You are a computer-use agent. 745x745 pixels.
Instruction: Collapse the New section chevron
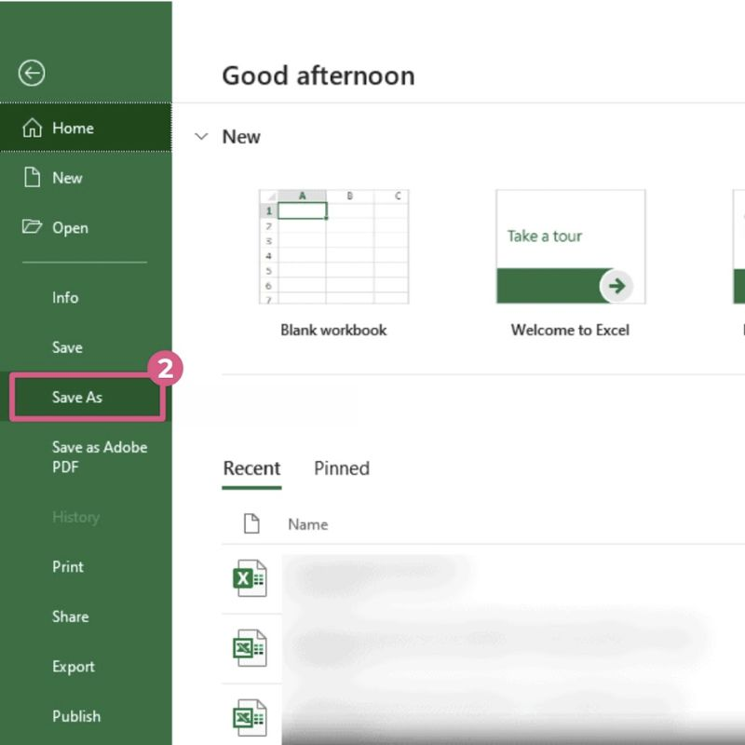(x=201, y=137)
